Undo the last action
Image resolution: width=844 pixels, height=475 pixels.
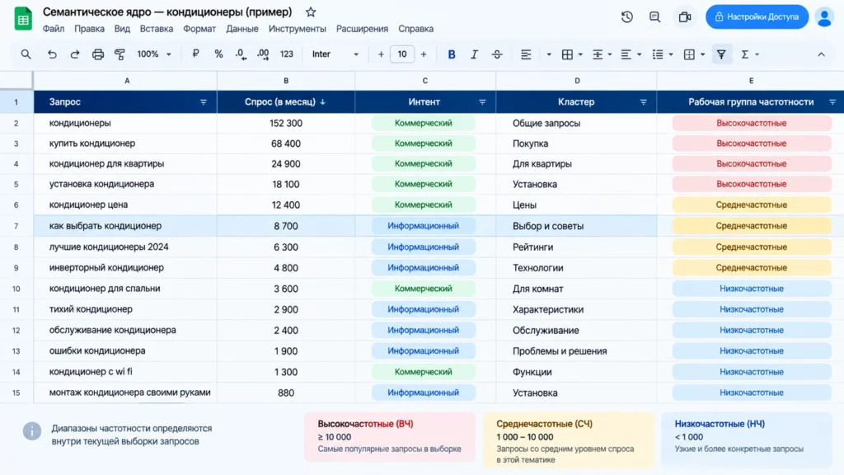point(52,54)
